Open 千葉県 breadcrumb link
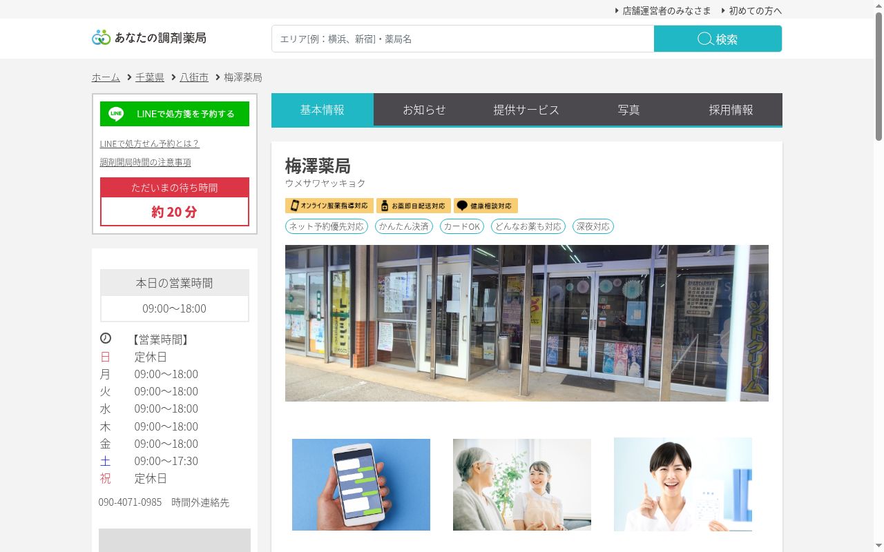 point(150,77)
